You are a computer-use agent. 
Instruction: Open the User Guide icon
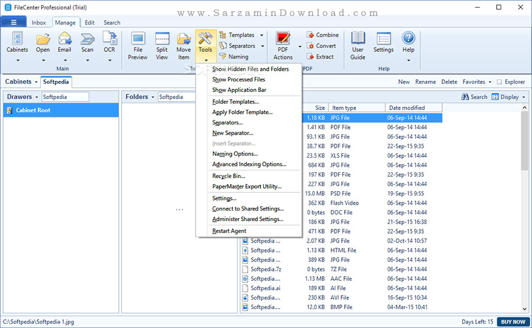pos(358,38)
